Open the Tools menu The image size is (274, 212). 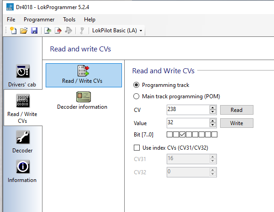69,20
